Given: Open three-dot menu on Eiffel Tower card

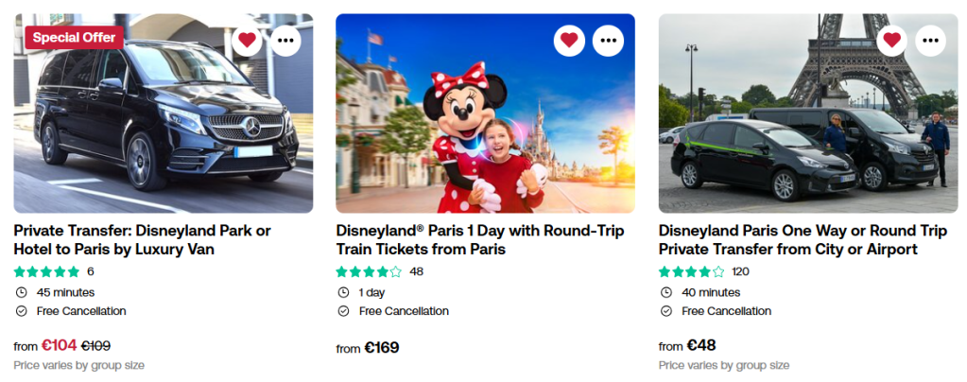Looking at the screenshot, I should 931,40.
